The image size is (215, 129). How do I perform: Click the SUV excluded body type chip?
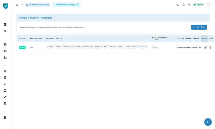[155, 47]
